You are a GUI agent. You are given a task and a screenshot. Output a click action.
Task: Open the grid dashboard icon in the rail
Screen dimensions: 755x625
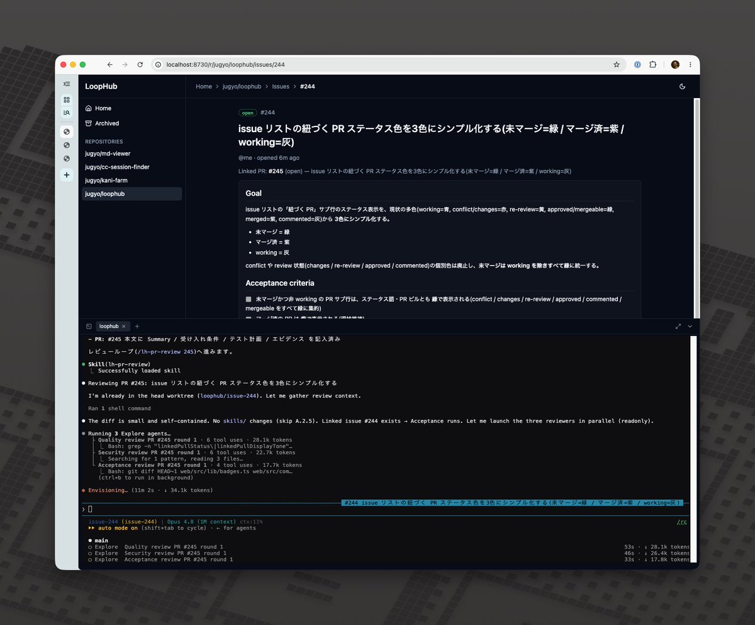[x=67, y=100]
